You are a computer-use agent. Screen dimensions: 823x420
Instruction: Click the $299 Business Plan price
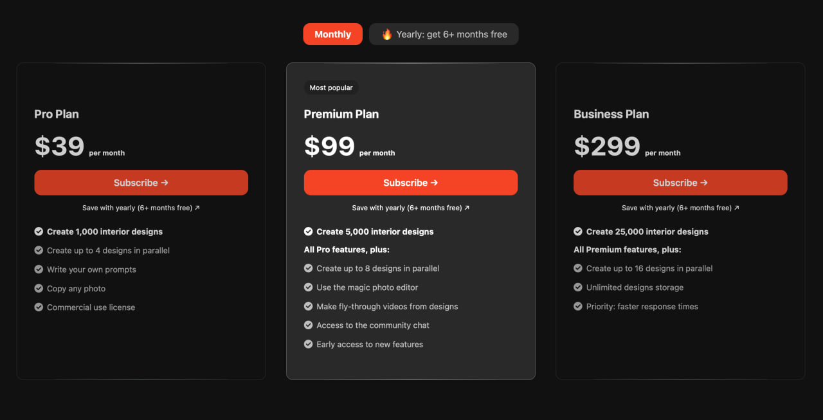pos(607,147)
